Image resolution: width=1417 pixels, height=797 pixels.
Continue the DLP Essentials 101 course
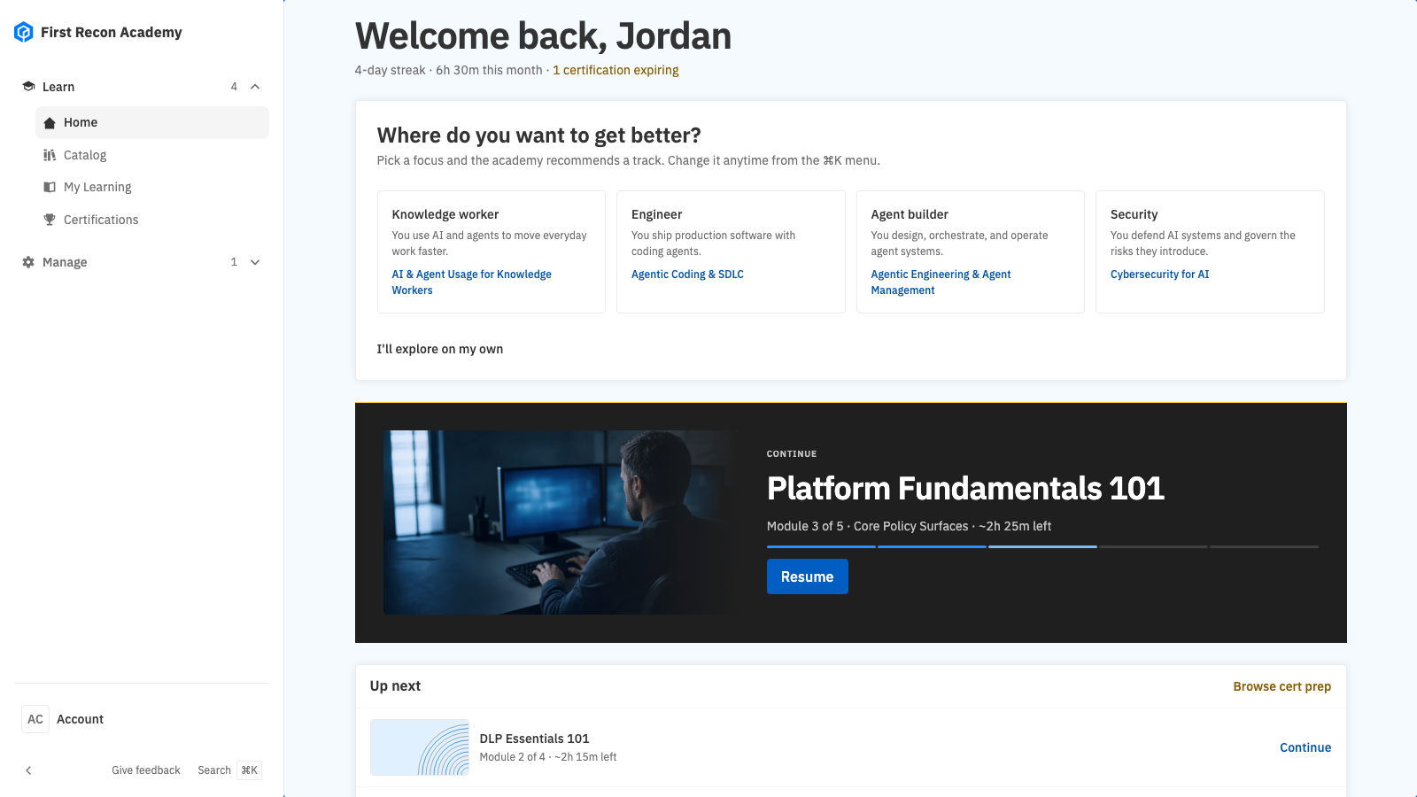click(1305, 747)
